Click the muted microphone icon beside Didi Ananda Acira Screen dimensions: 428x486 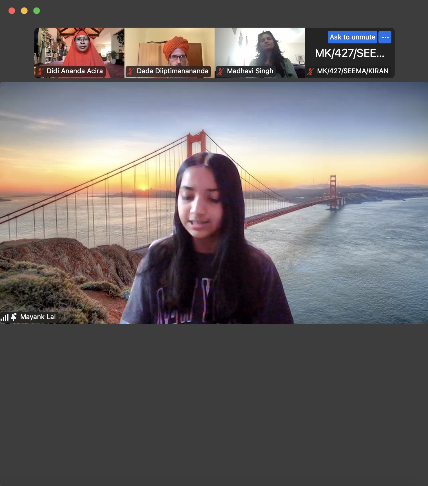coord(40,71)
